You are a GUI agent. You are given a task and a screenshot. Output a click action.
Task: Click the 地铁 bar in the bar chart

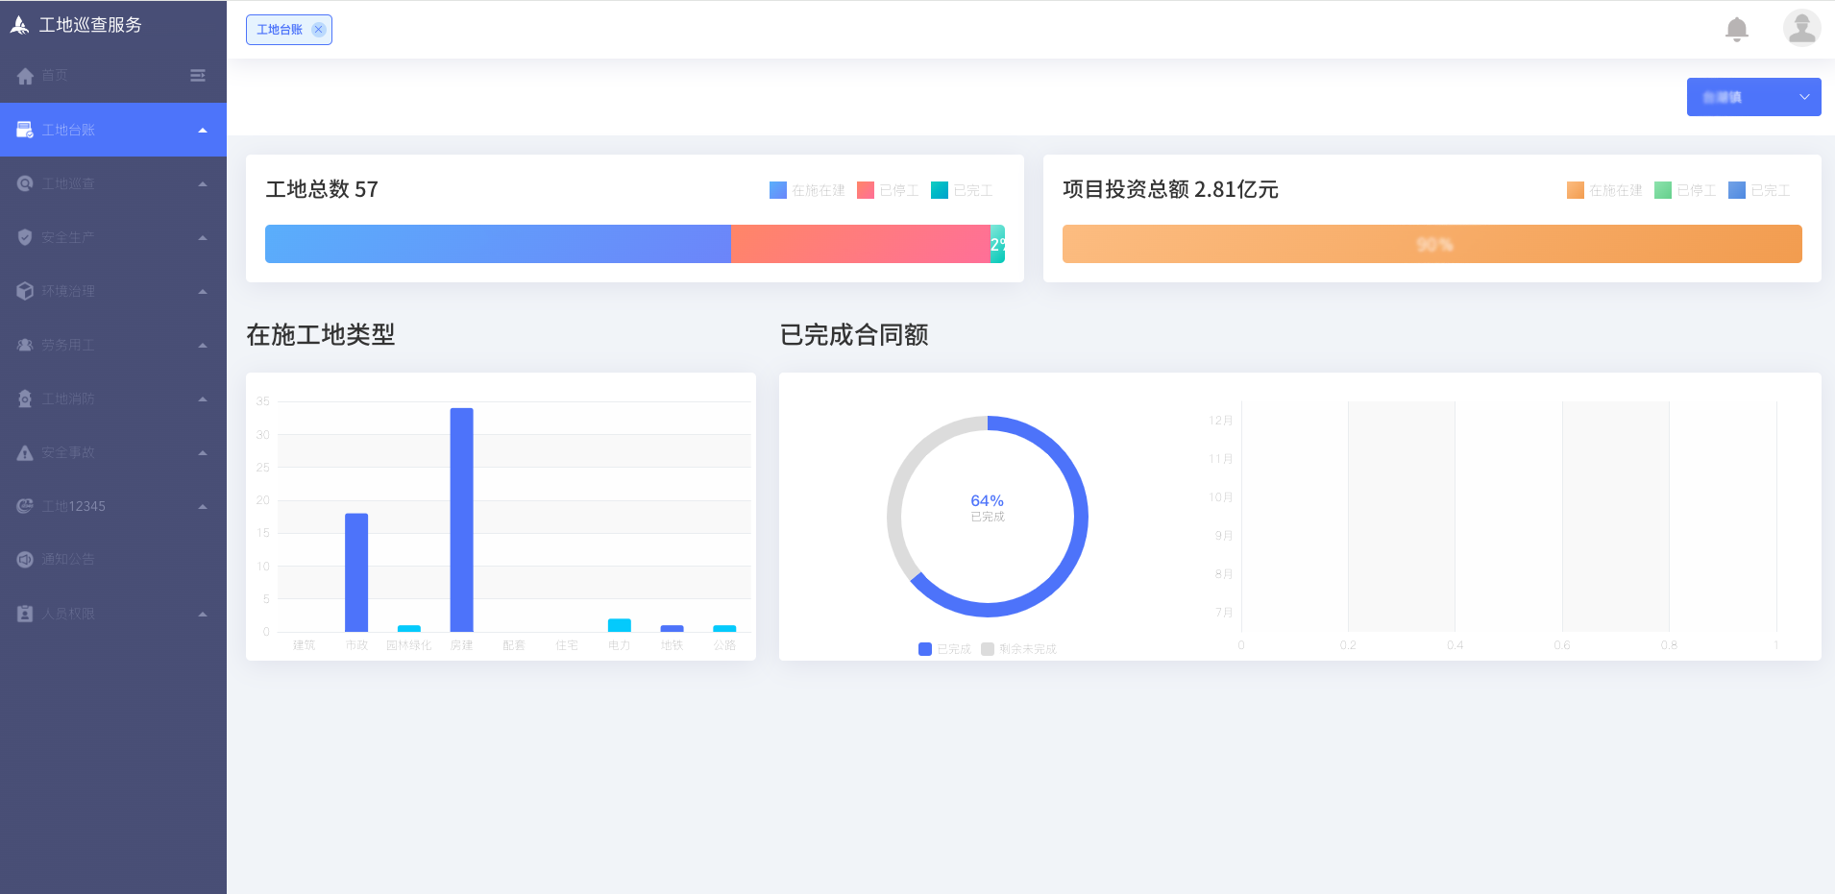[673, 628]
